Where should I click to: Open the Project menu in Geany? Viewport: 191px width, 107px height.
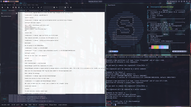(24, 5)
